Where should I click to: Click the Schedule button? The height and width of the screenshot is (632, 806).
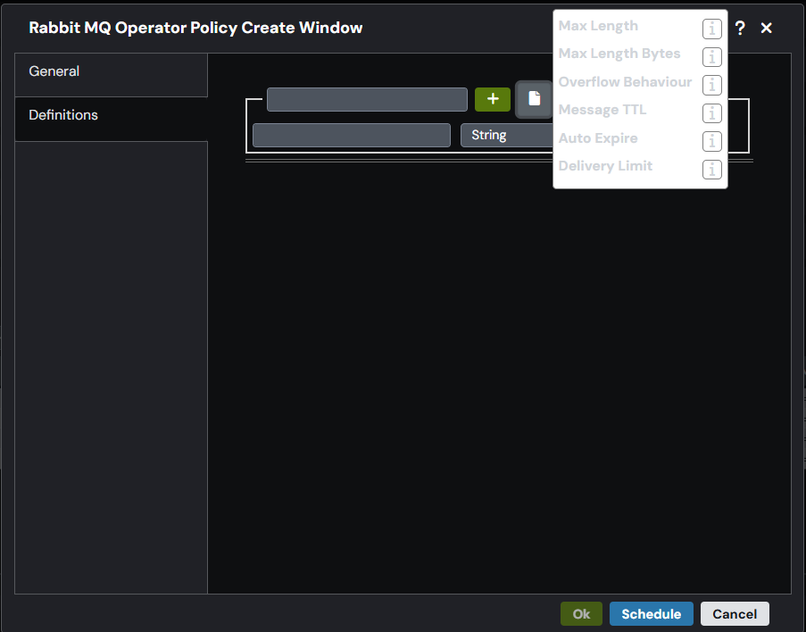pos(652,614)
